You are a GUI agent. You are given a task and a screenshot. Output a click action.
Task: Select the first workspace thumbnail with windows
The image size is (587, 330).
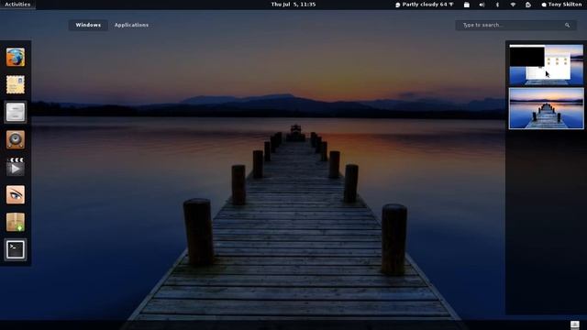click(547, 65)
